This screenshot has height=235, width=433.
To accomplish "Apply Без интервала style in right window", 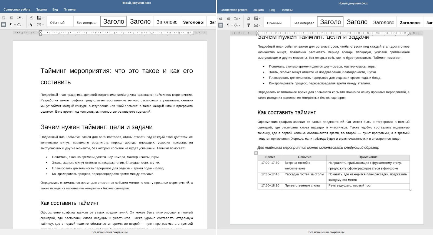I will tap(304, 23).
